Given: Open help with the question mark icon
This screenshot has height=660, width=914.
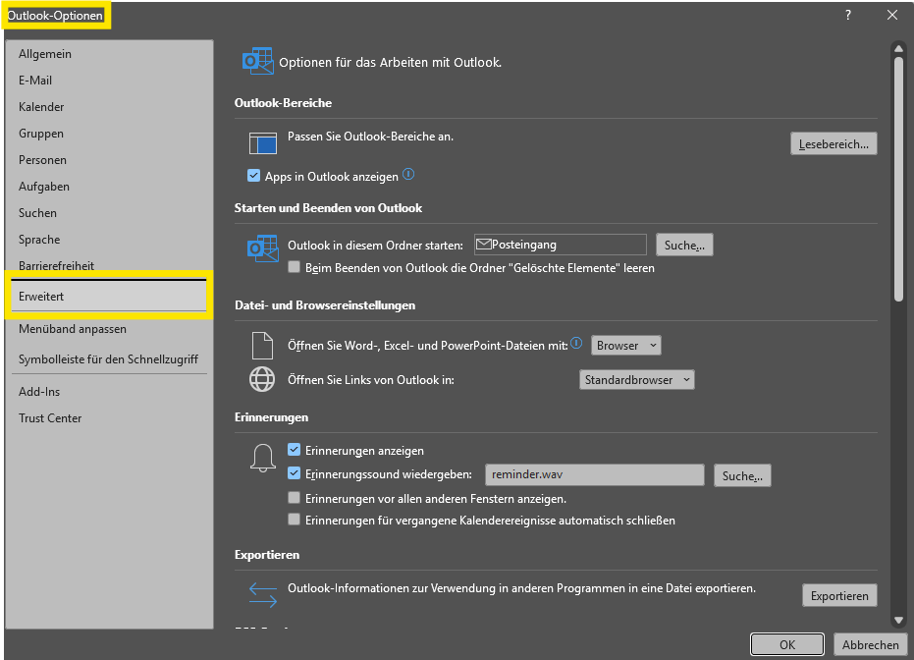Looking at the screenshot, I should tap(847, 15).
